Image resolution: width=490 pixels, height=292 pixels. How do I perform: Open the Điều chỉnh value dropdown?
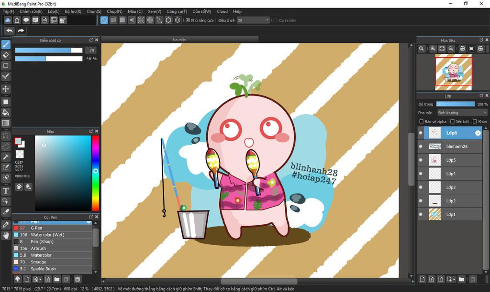(253, 20)
